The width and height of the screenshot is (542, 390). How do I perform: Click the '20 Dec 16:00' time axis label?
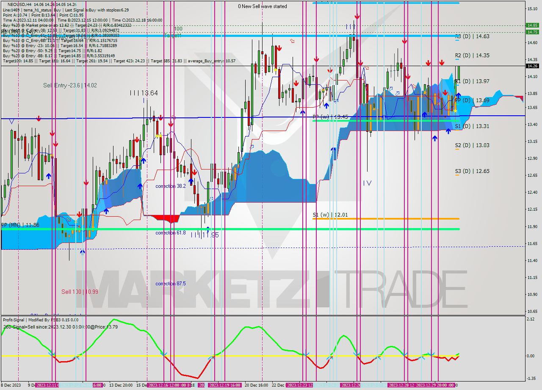click(x=256, y=385)
